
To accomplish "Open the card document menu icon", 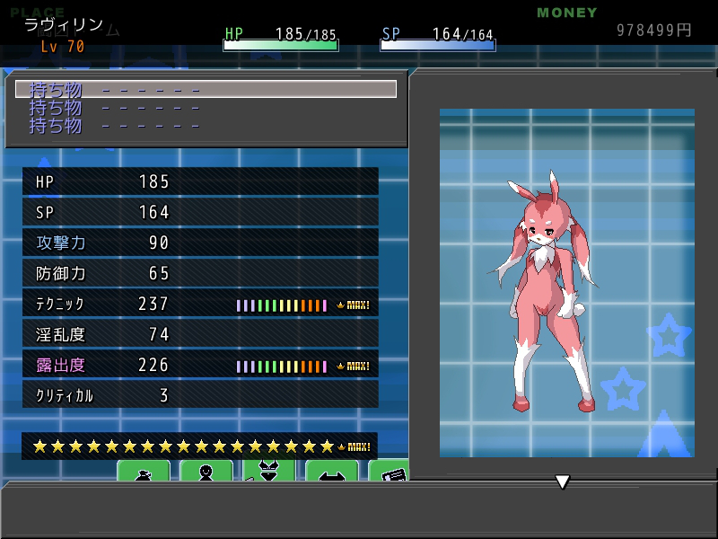I will pos(389,471).
